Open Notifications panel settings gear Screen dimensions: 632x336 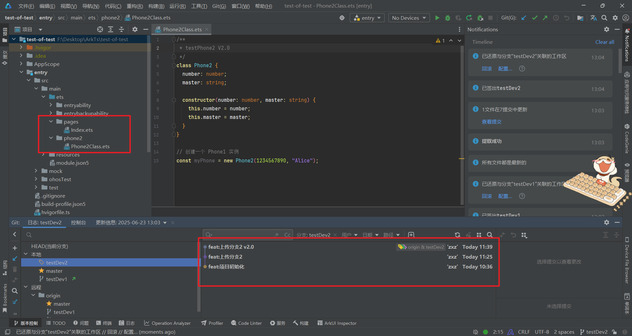[607, 29]
